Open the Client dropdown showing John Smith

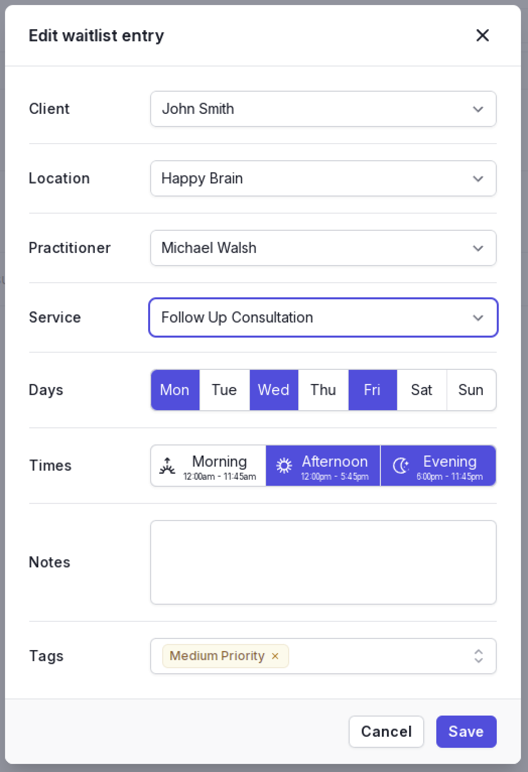tap(323, 109)
